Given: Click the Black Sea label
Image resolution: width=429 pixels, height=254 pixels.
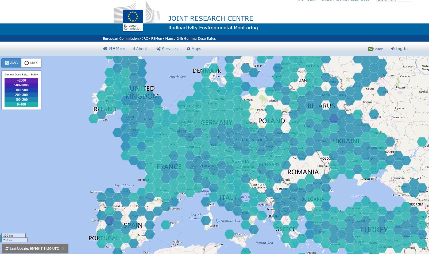Looking at the screenshot, I should click(359, 196).
